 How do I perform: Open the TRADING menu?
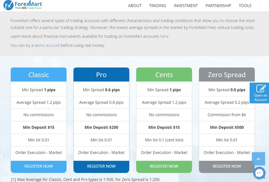pos(158,6)
